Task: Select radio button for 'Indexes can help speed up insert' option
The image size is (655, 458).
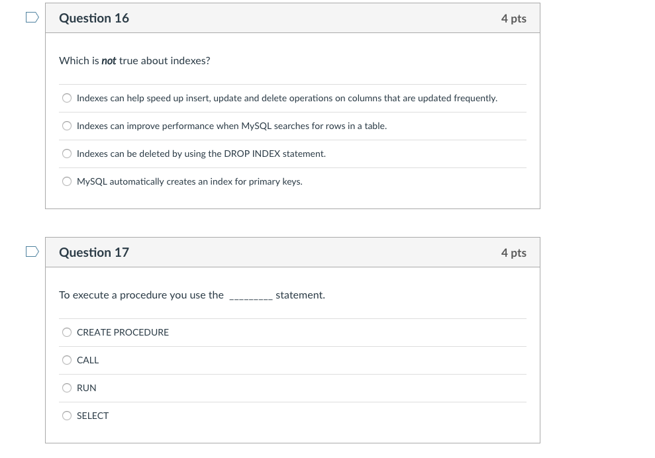Action: coord(67,97)
